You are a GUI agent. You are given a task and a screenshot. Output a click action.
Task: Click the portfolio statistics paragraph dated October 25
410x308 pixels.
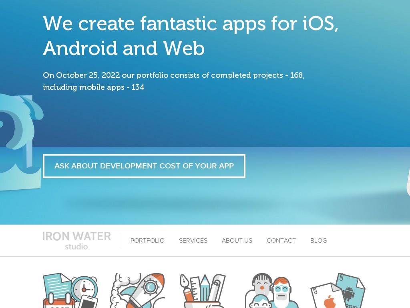click(174, 81)
